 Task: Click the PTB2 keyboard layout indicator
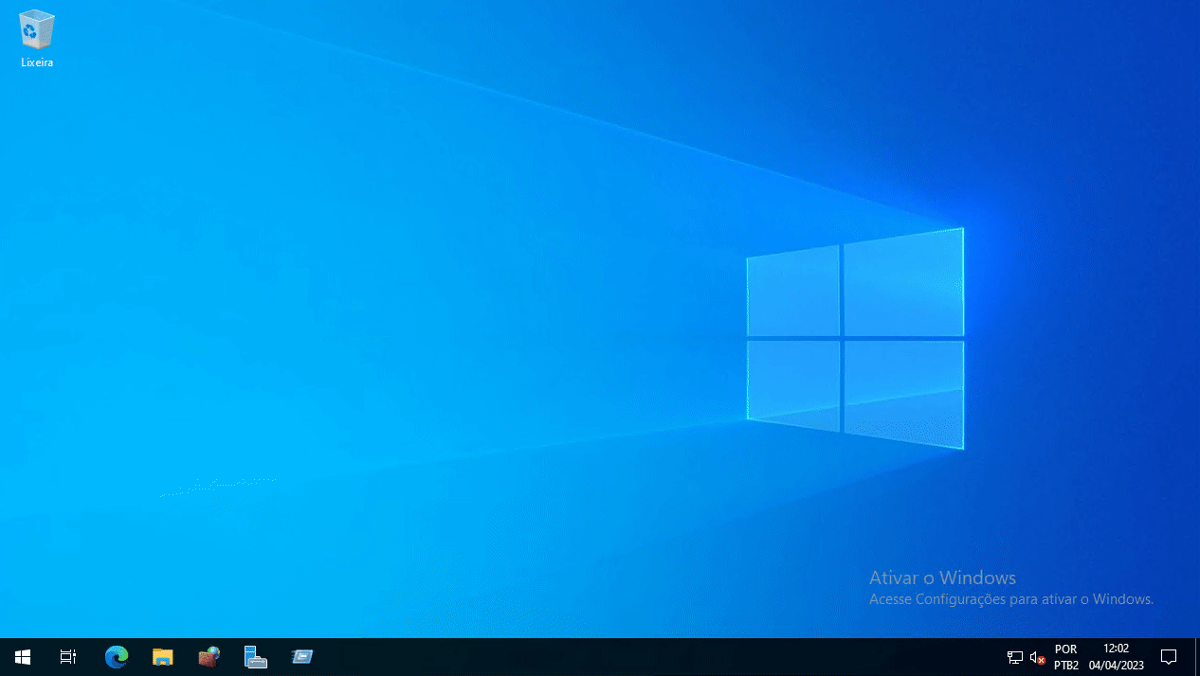coord(1065,664)
